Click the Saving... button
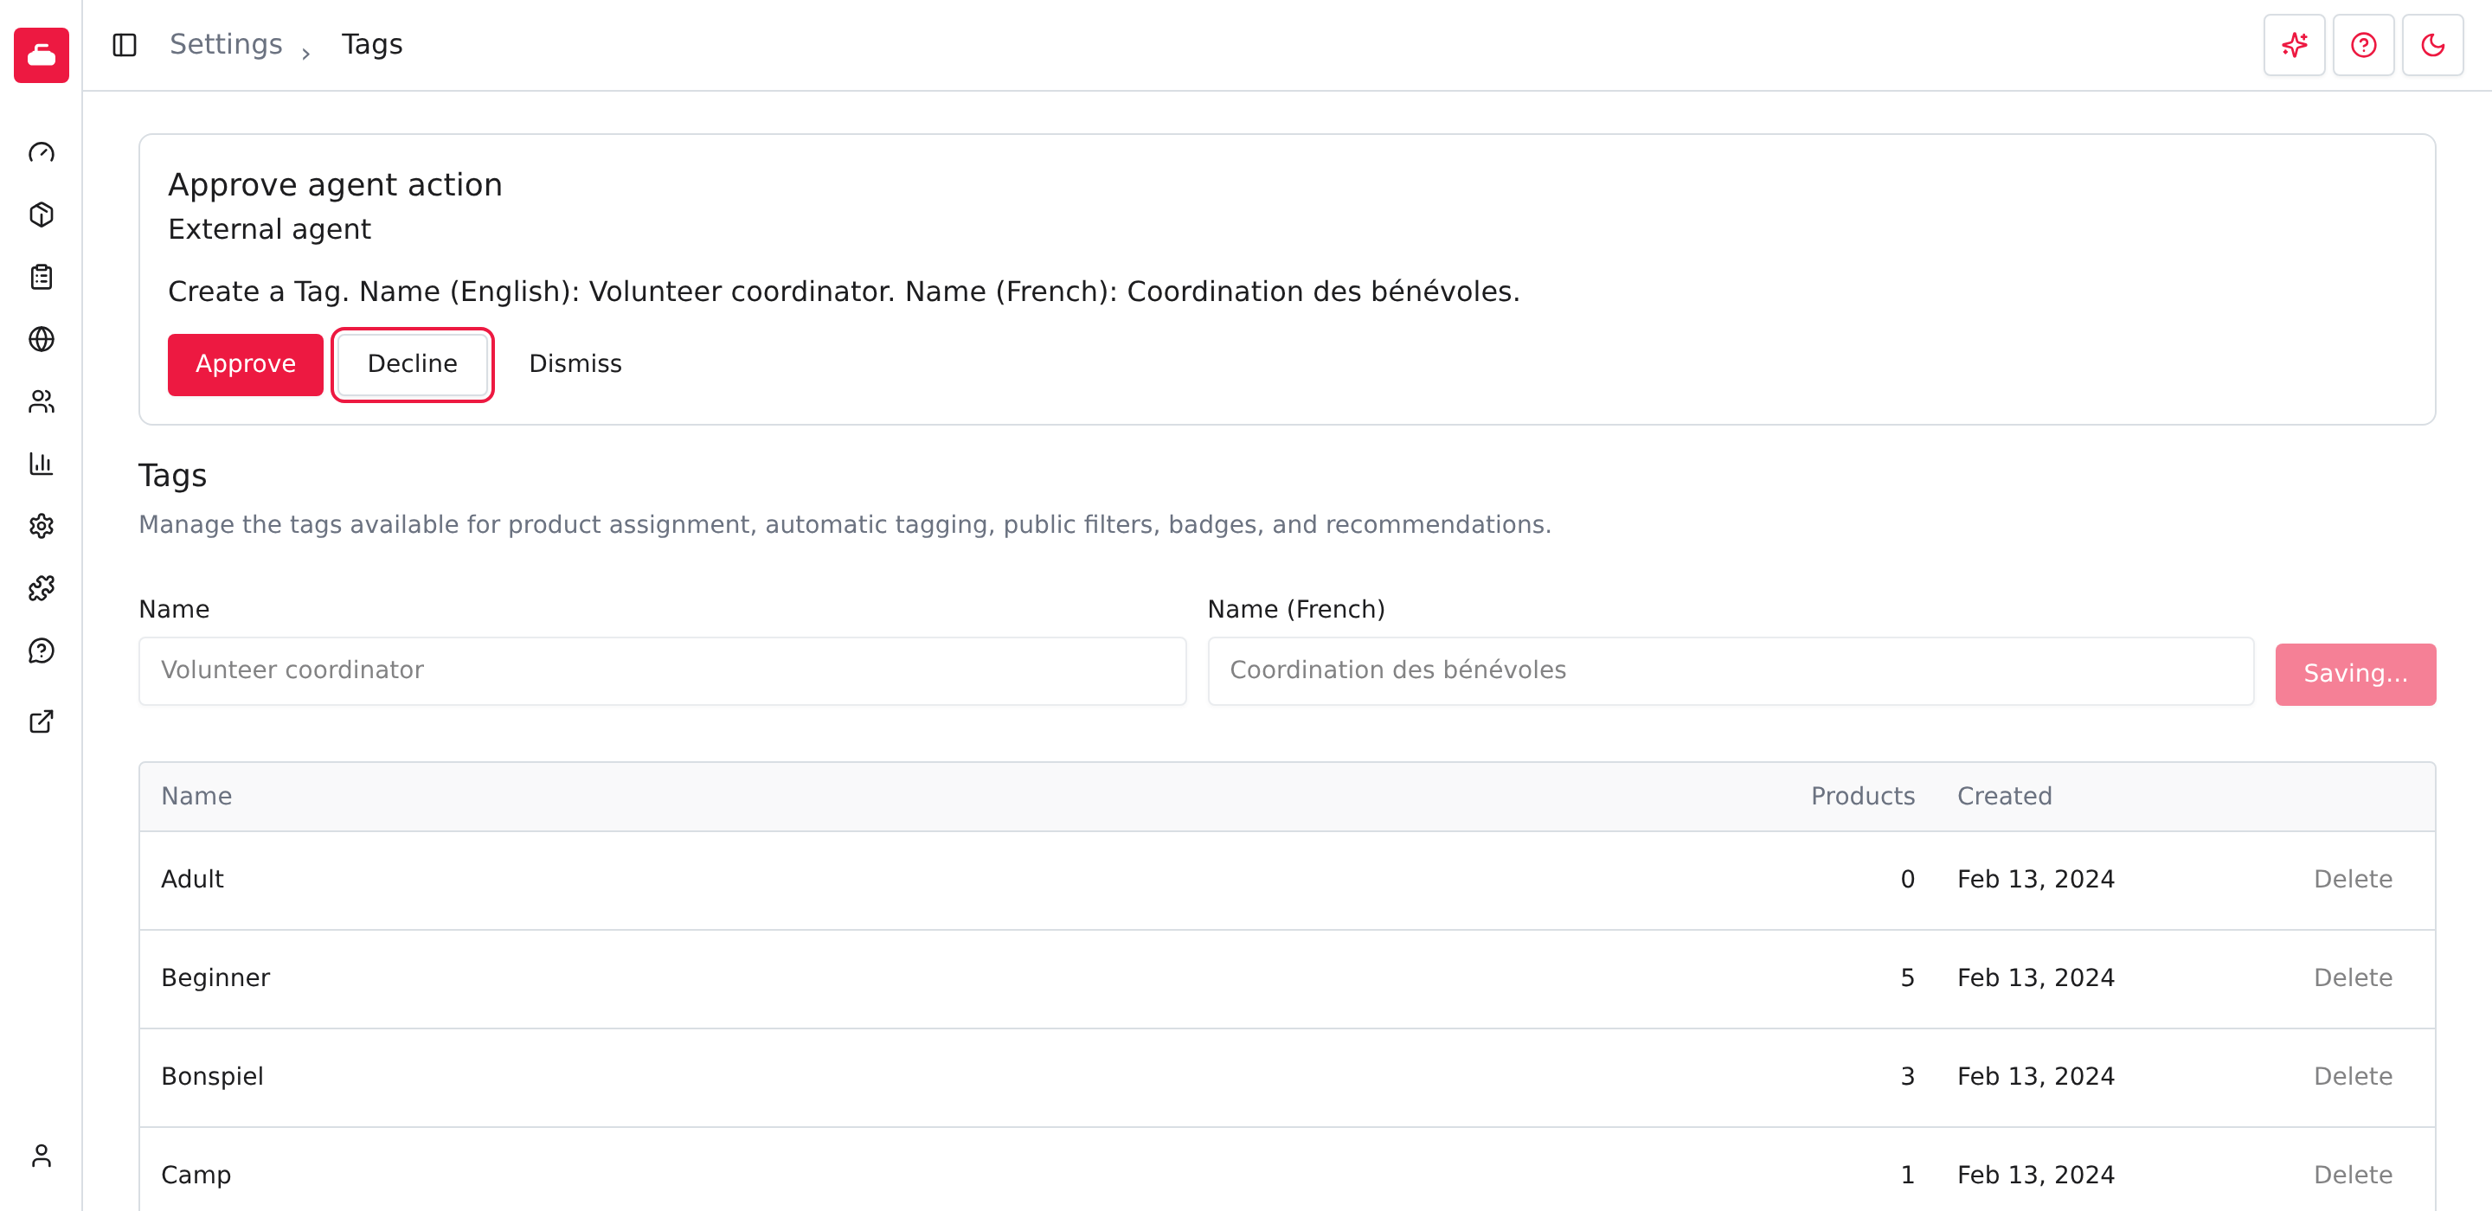 [x=2354, y=674]
